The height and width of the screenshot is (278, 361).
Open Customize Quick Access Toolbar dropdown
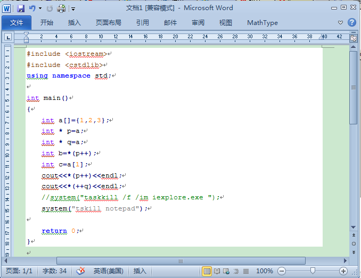tap(73, 9)
